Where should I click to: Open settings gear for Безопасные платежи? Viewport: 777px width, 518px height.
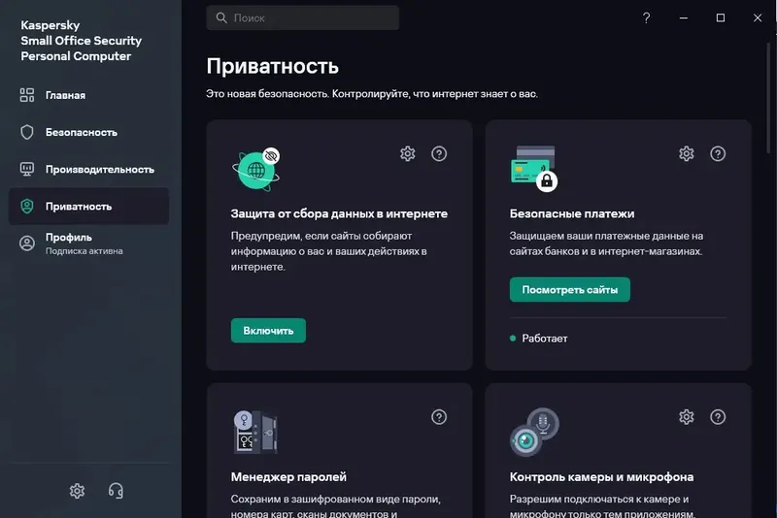[x=687, y=154]
